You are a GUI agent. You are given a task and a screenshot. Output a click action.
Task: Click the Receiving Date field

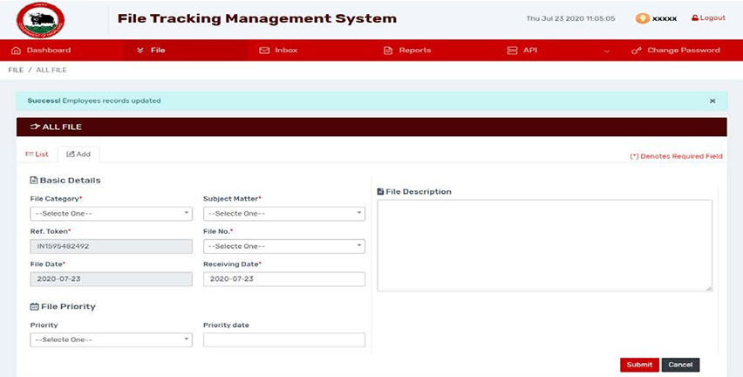(x=283, y=279)
